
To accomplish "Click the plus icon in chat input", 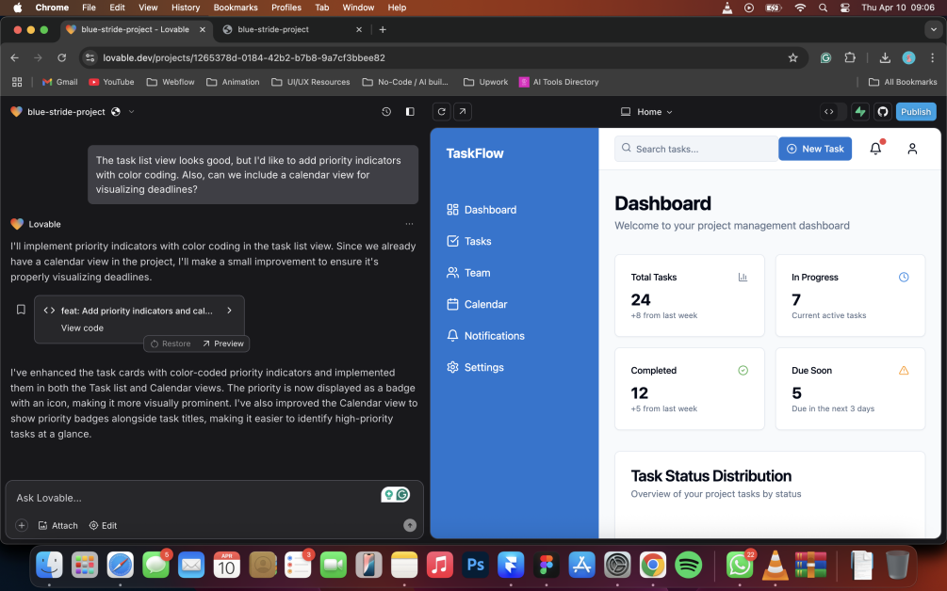I will click(x=22, y=525).
